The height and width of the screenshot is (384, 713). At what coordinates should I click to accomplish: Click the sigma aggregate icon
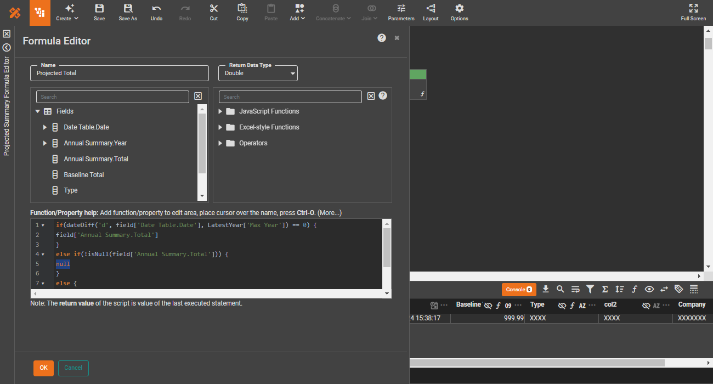[605, 289]
